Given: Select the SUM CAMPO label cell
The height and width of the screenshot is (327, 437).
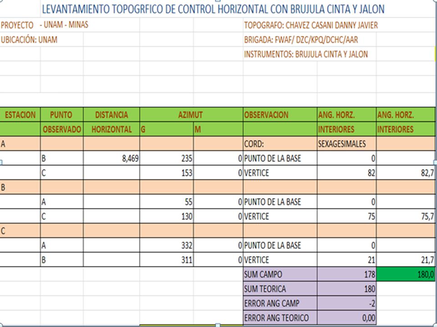Looking at the screenshot, I should coord(280,274).
